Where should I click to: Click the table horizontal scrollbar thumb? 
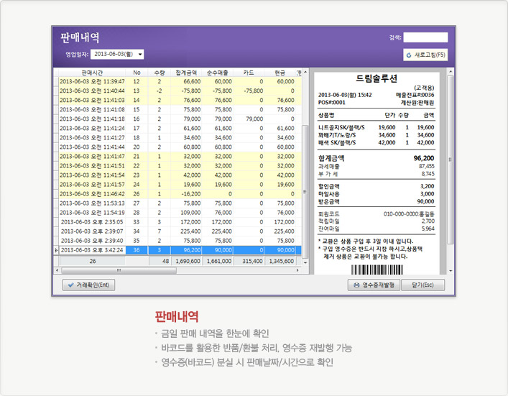(119, 270)
